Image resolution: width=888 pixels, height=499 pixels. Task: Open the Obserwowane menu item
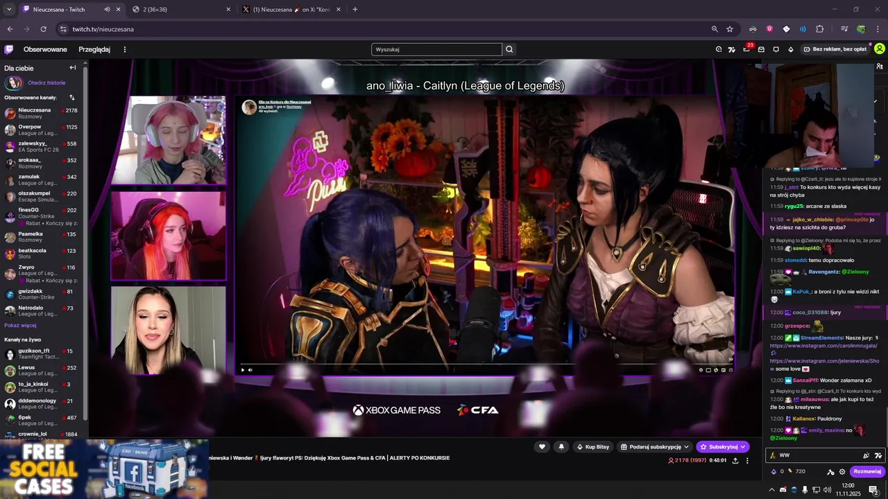[45, 49]
